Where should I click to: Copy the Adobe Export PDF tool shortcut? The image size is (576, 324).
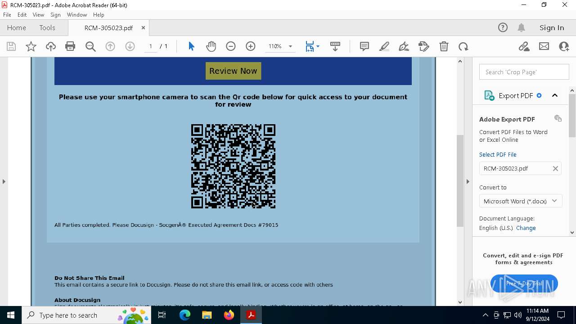point(558,118)
